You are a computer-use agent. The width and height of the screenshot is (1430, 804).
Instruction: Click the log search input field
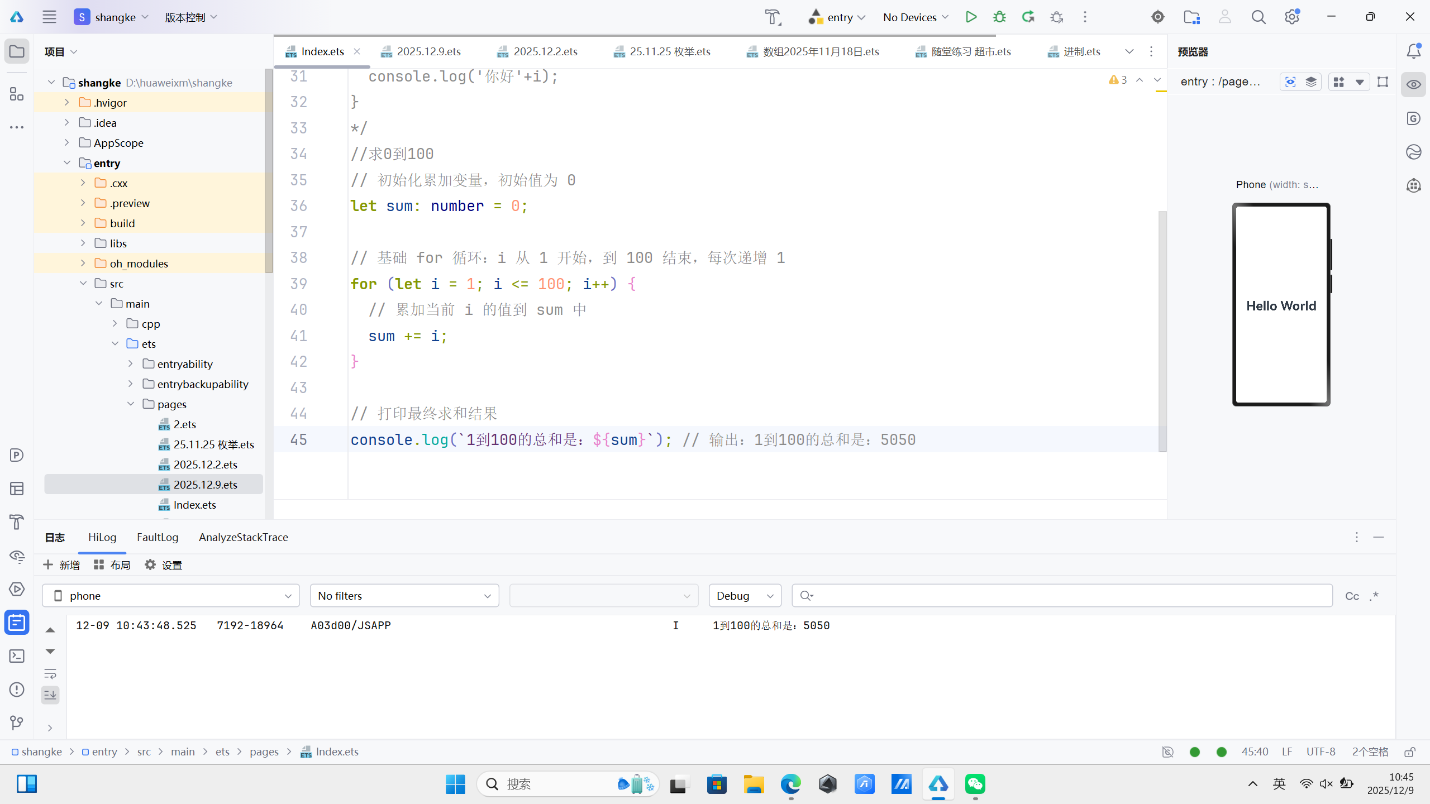(x=1061, y=596)
